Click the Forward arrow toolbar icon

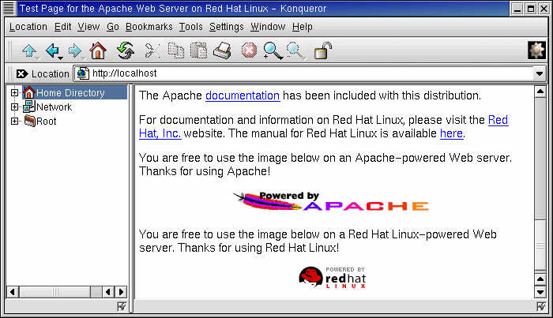pyautogui.click(x=74, y=51)
